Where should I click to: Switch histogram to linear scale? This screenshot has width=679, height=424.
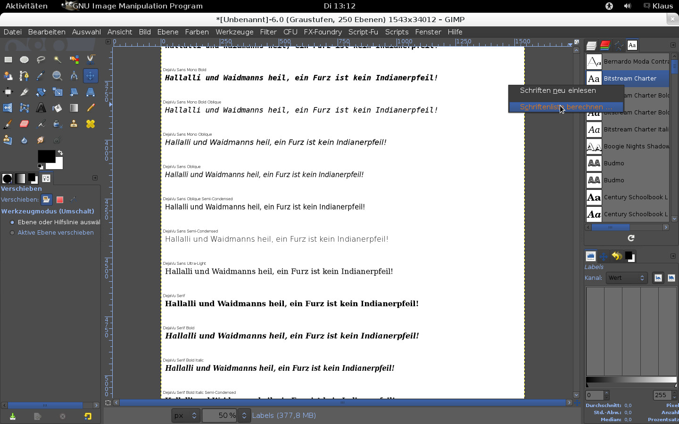[x=658, y=278]
